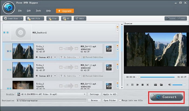
Task: Open the Clip tool
Action: coord(53,19)
